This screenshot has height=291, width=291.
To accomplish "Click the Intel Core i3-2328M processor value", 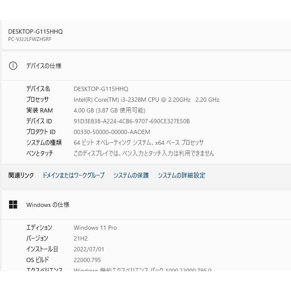I will [147, 100].
